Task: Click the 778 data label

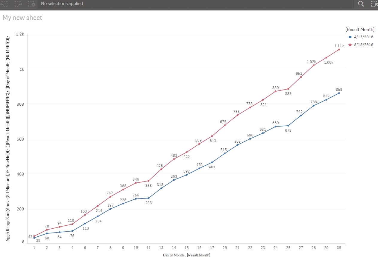Action: [249, 104]
